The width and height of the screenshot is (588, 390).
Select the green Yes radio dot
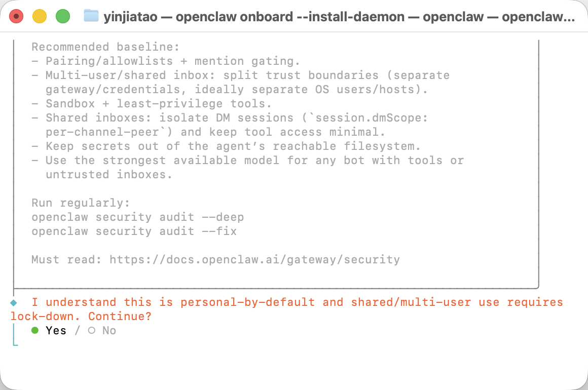35,330
